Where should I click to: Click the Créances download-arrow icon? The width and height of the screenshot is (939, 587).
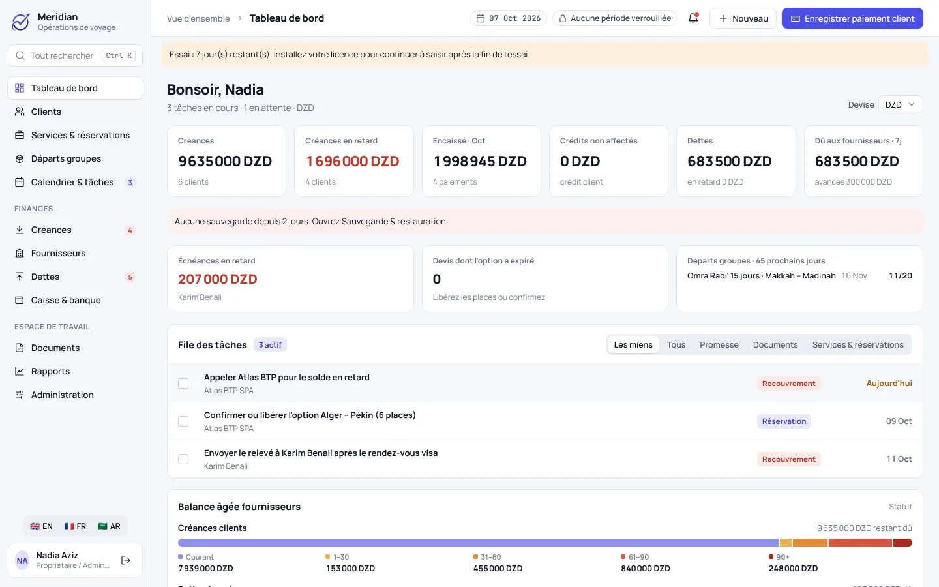pyautogui.click(x=20, y=230)
